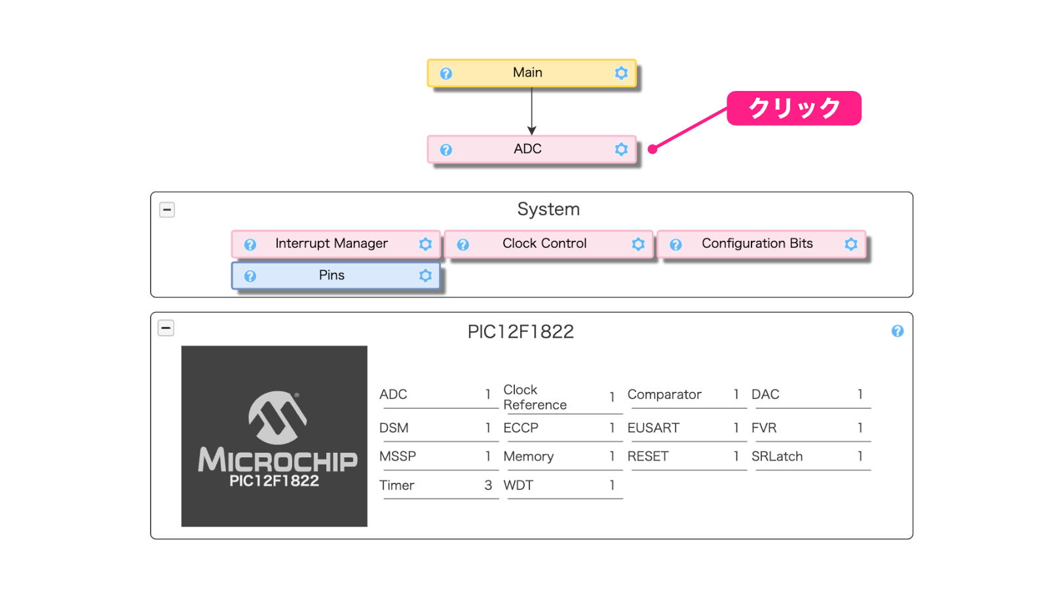The height and width of the screenshot is (598, 1064).
Task: Click the ADC resource row
Action: pos(438,395)
